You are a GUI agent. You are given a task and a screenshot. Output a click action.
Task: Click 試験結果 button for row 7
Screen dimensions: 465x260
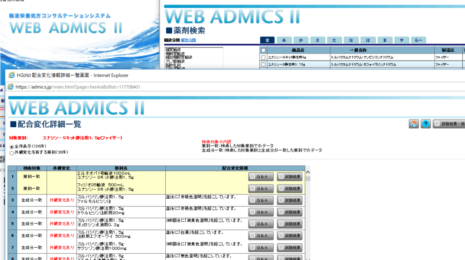290,248
